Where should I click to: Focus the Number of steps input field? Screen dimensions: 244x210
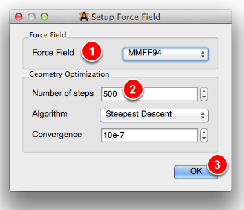(x=168, y=94)
